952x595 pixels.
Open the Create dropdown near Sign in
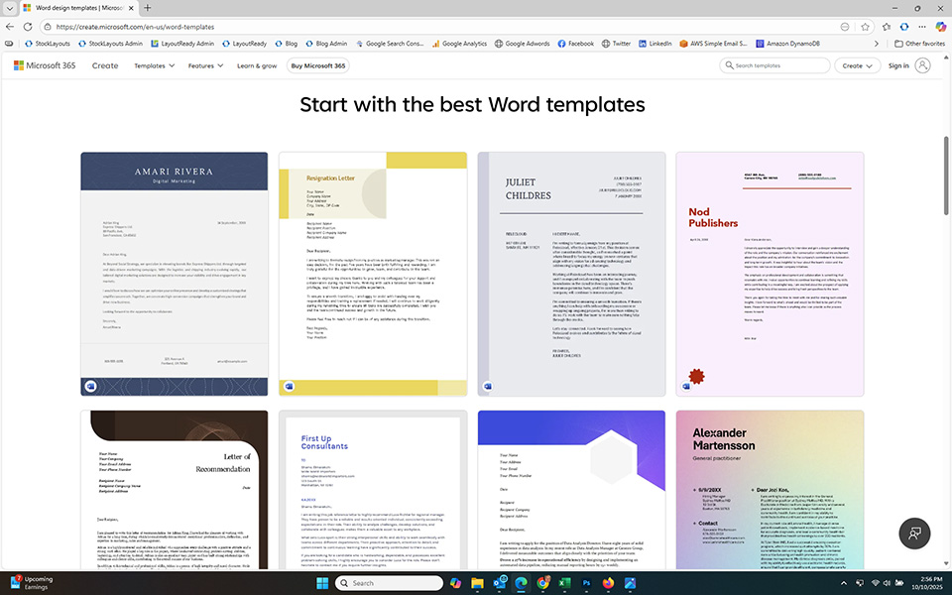click(857, 65)
